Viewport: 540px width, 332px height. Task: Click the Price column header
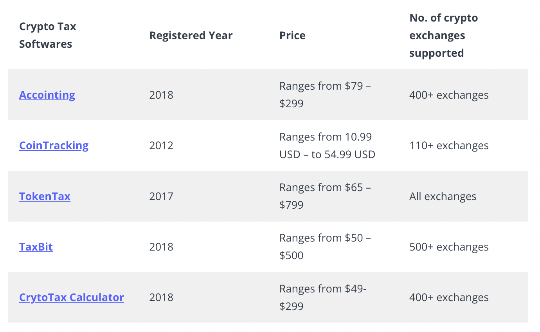292,36
